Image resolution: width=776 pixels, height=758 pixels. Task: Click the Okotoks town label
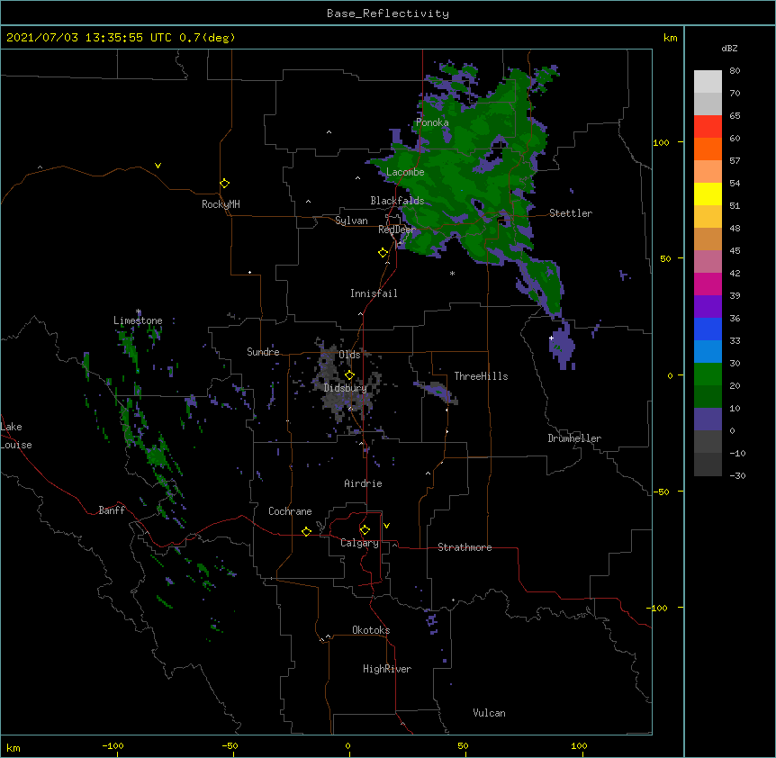371,630
